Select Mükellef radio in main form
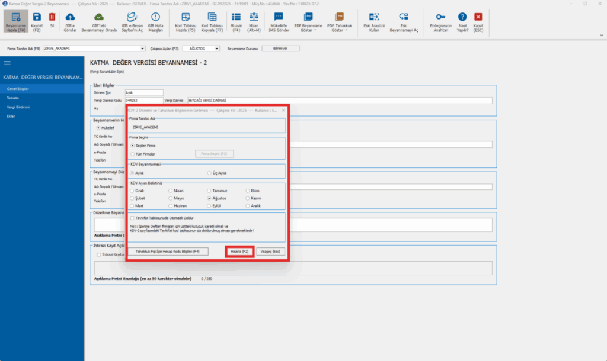Viewport: 607px width, 361px height. tap(98, 128)
